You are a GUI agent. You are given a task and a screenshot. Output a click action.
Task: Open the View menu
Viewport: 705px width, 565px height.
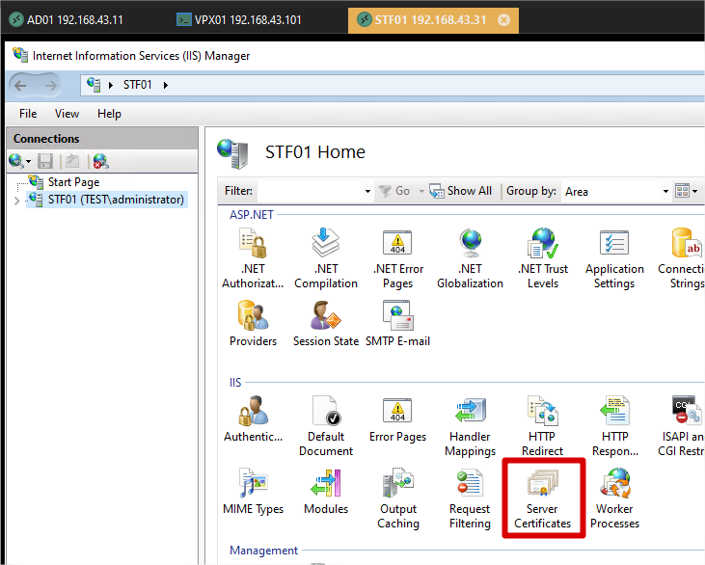tap(67, 114)
